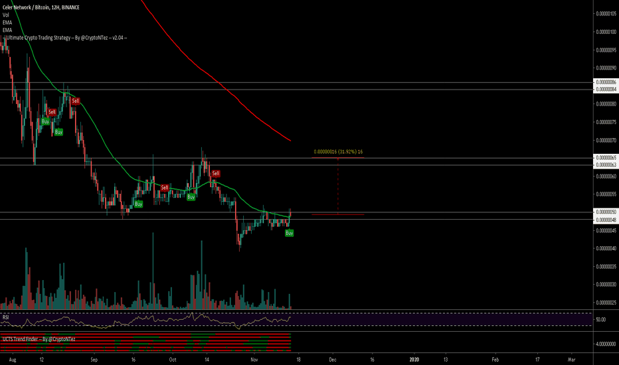The height and width of the screenshot is (365, 619).
Task: Click the 0.00000060 price axis label
Action: pos(606,177)
